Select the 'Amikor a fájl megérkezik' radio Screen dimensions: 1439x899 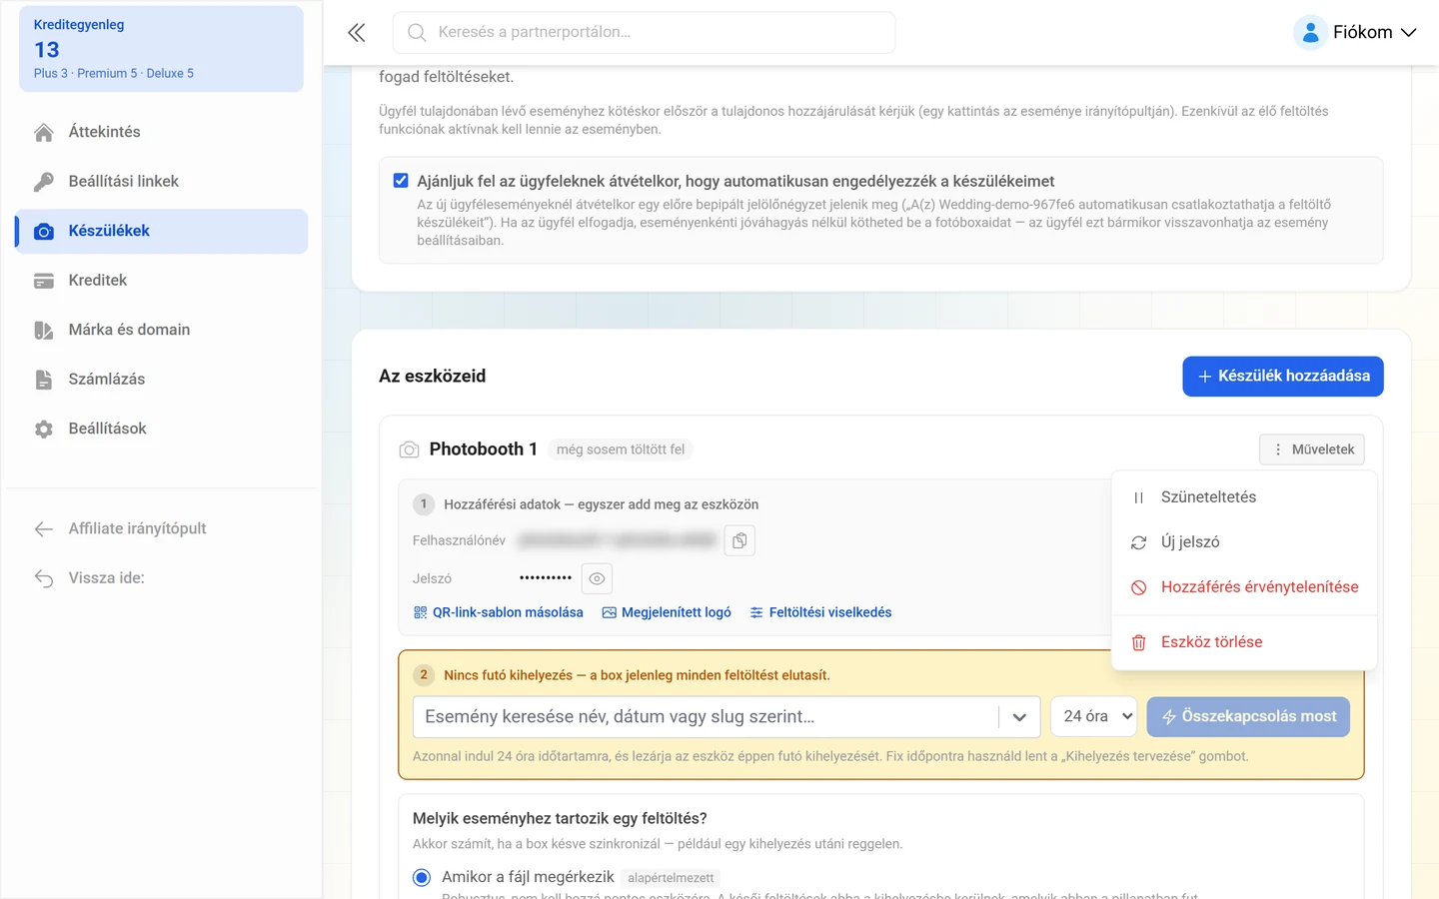click(422, 877)
